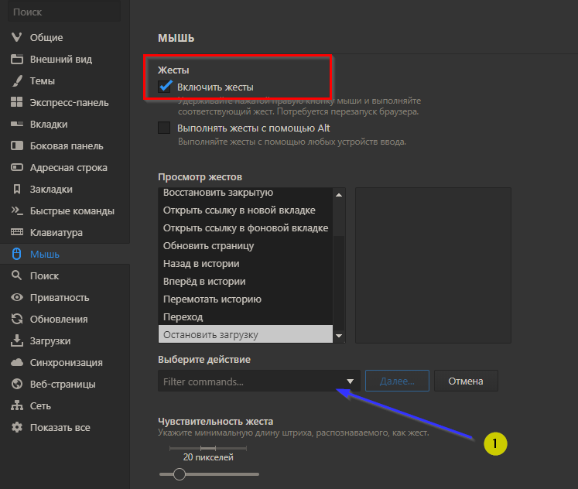Image resolution: width=578 pixels, height=489 pixels.
Task: Click the Обновления refresh icon
Action: pyautogui.click(x=16, y=319)
